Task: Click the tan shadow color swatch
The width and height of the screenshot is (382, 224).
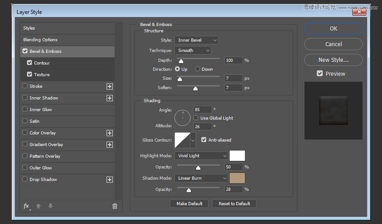Action: pos(237,178)
